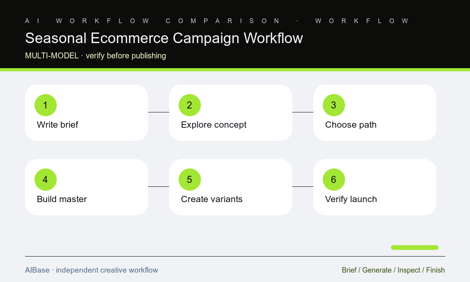
Task: Select the 'Verify launch' label
Action: pyautogui.click(x=351, y=199)
